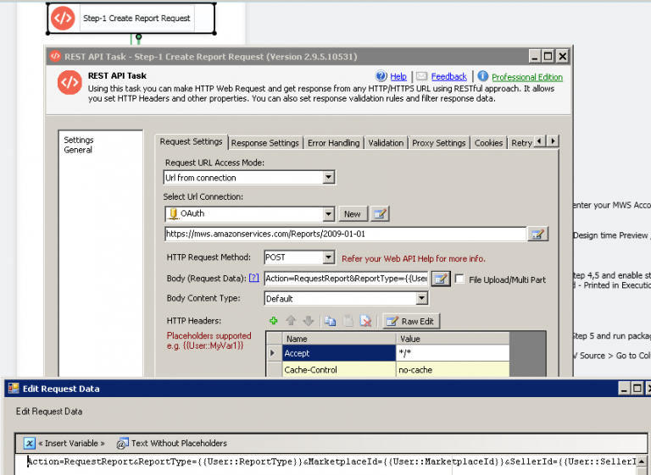Click the Insert Variable button label
Viewport: 651px width, 475px height.
point(71,444)
